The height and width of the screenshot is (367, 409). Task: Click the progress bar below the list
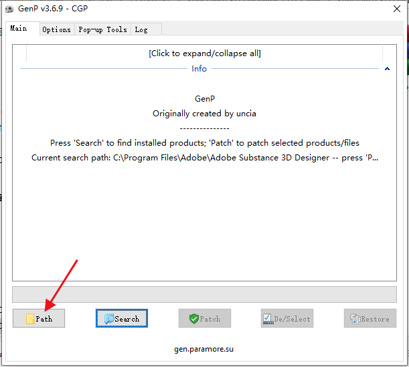click(205, 294)
